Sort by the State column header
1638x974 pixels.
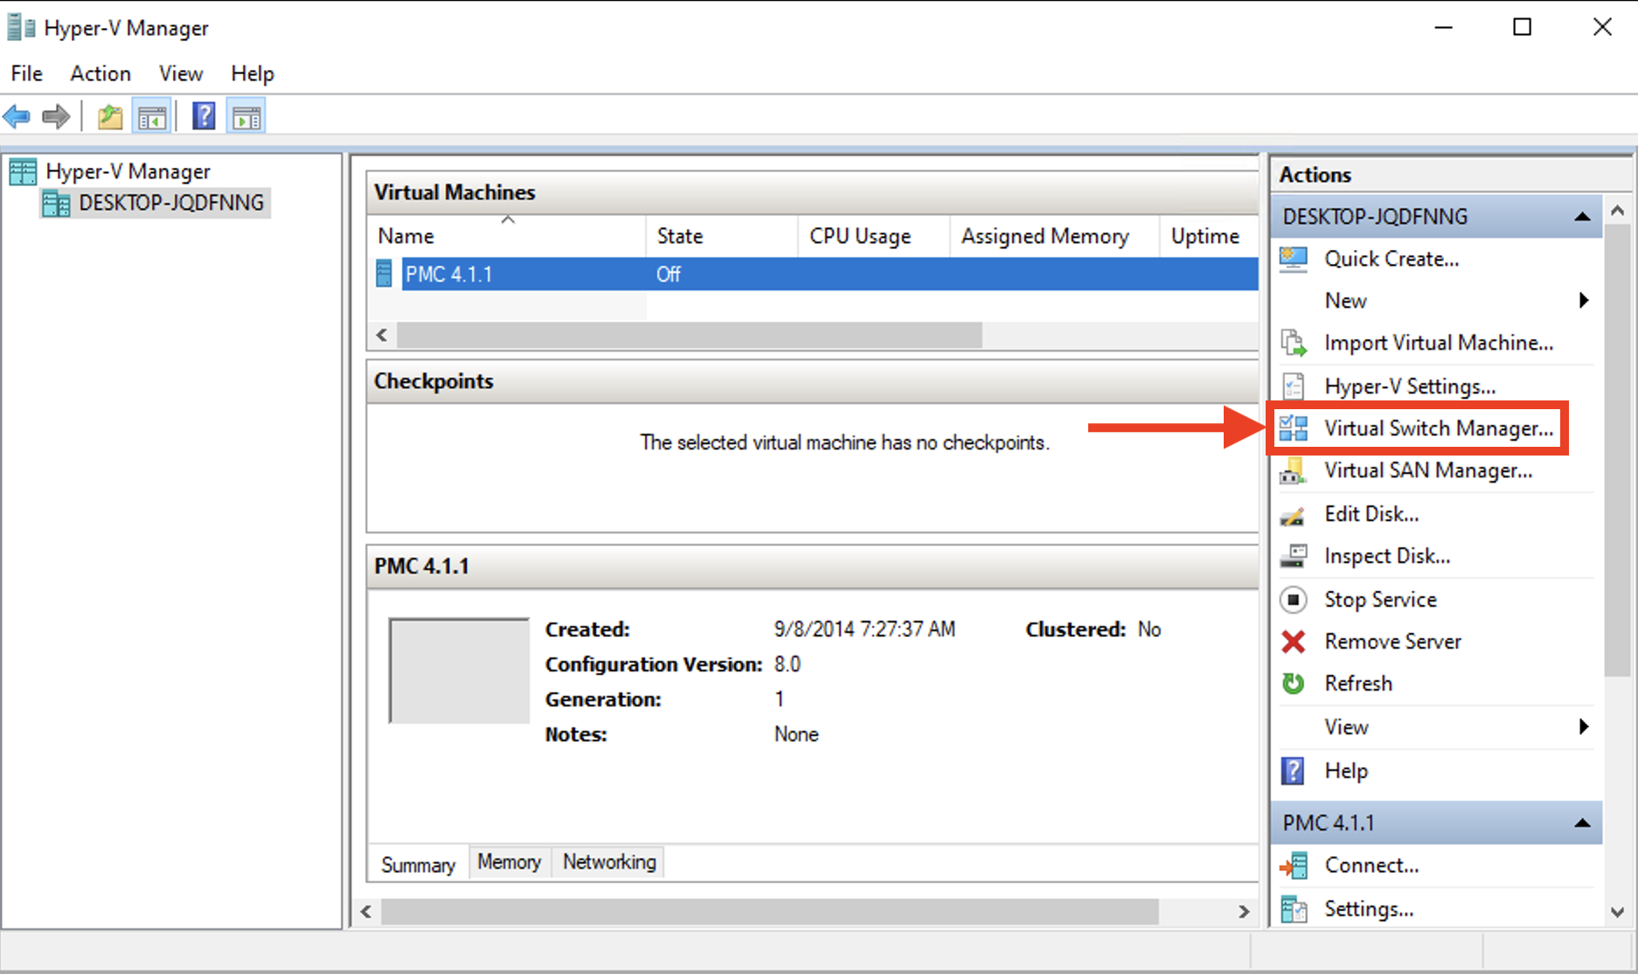click(x=722, y=236)
